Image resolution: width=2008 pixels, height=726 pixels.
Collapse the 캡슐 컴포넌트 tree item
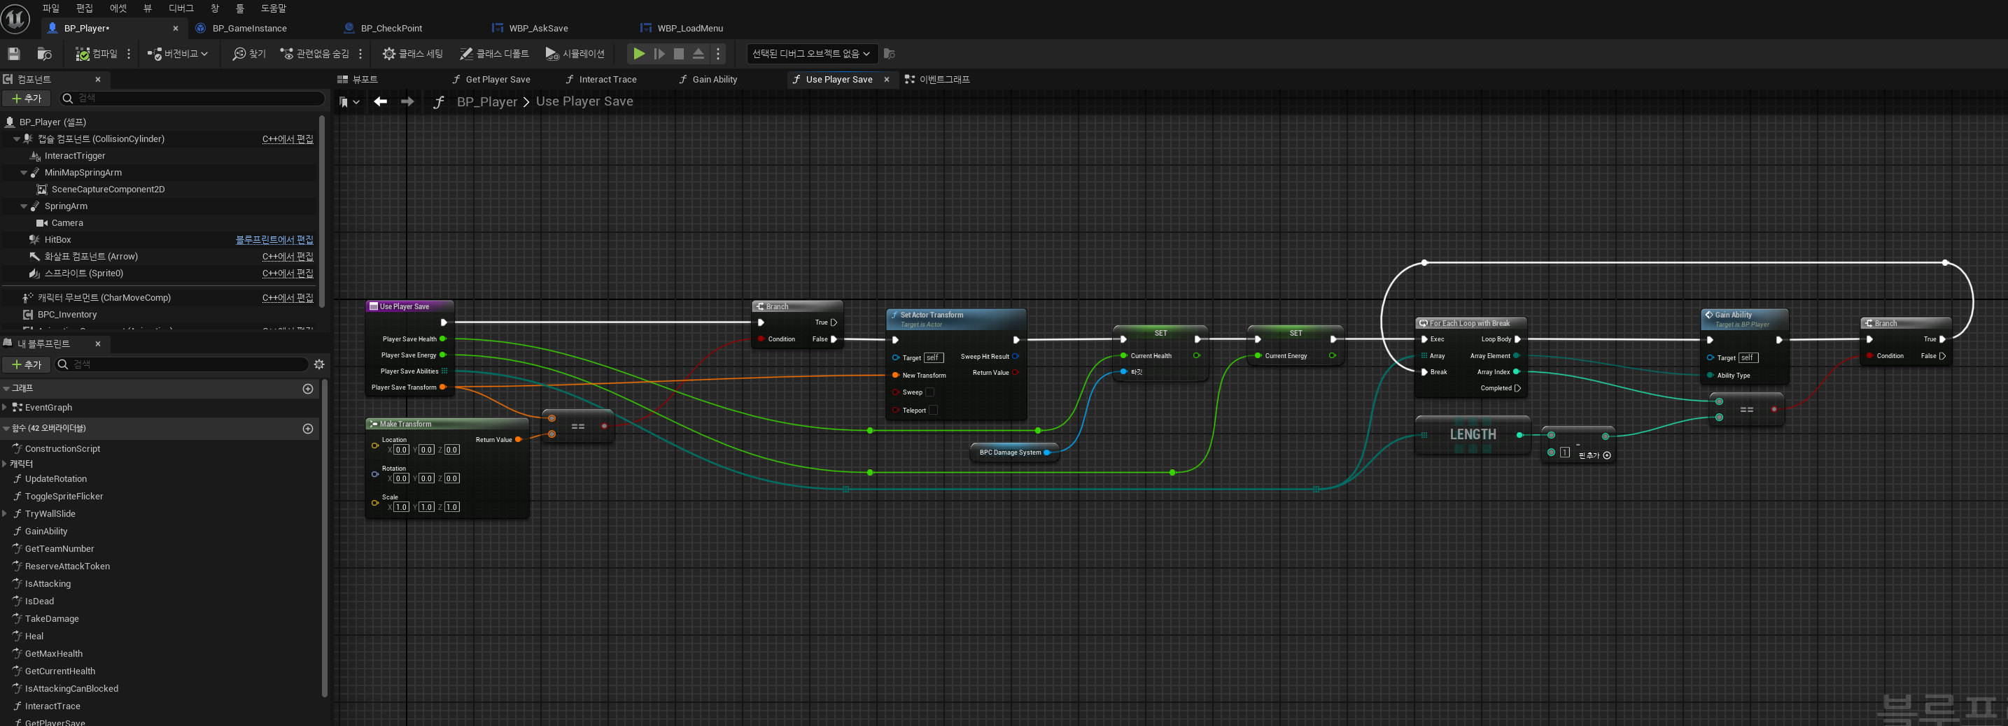(x=16, y=139)
